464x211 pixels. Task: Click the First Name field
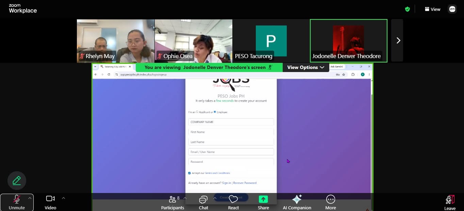click(231, 132)
